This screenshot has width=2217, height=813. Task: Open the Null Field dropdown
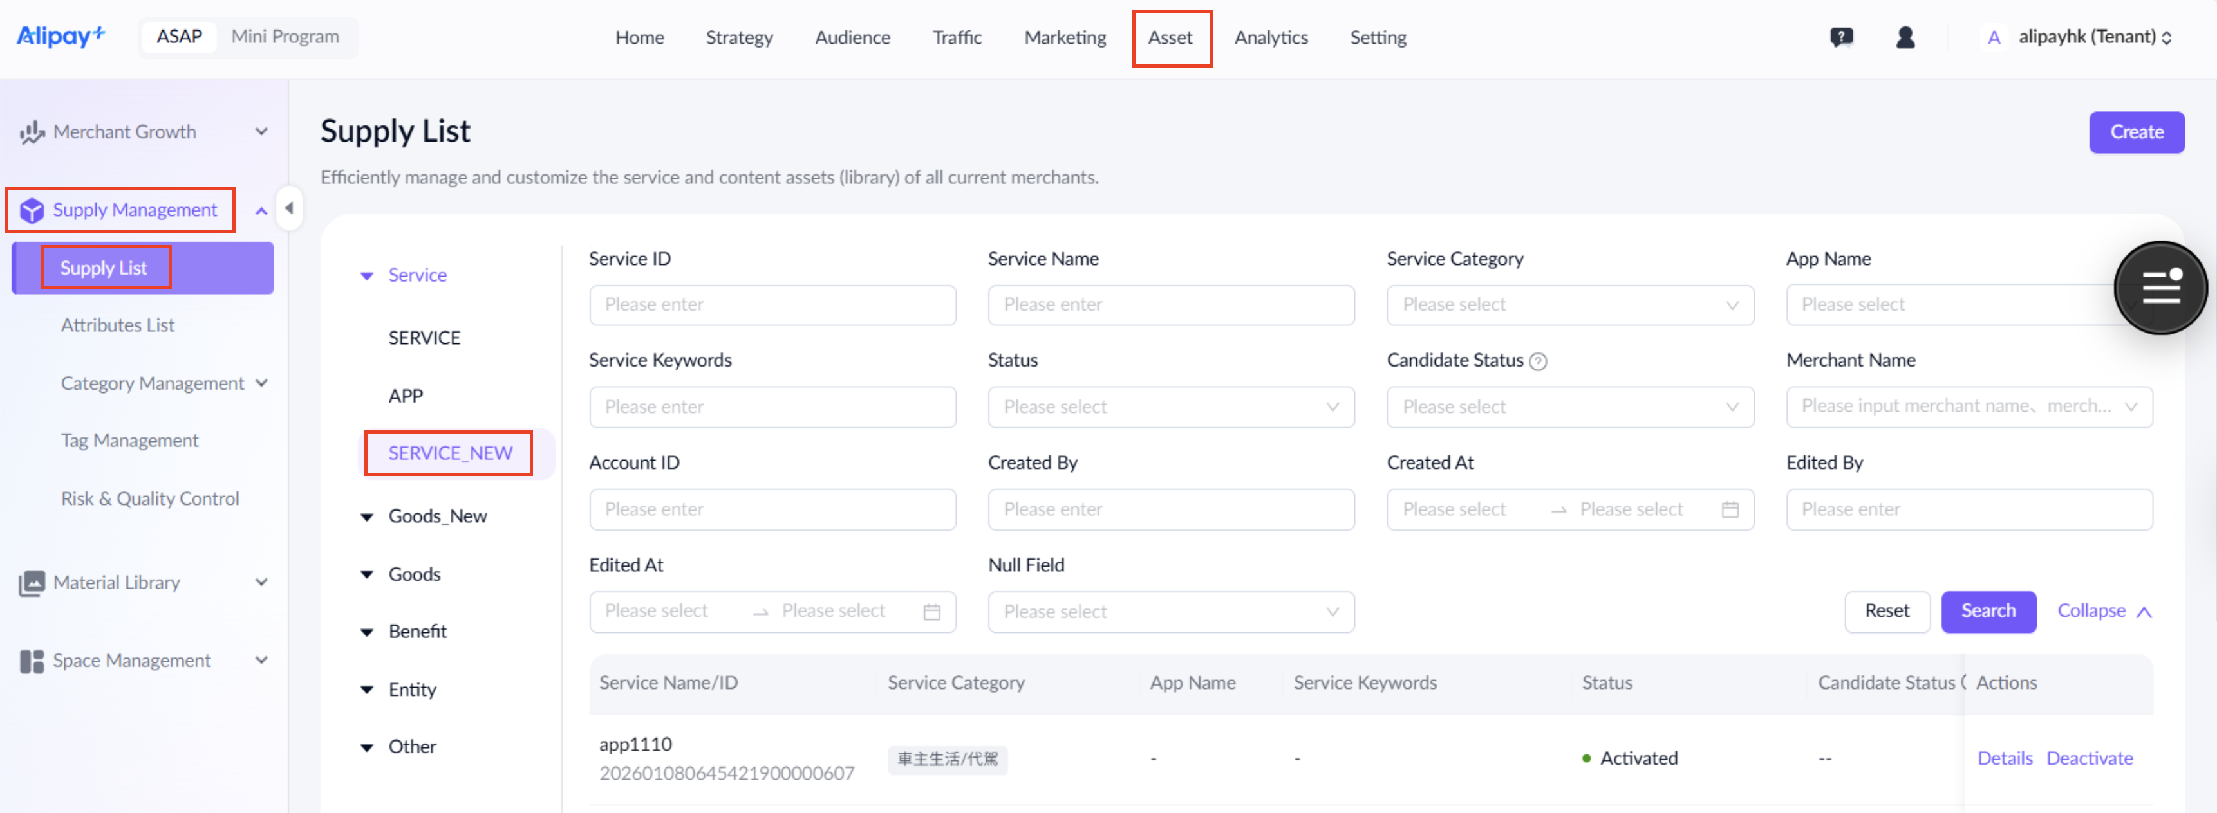click(x=1170, y=612)
